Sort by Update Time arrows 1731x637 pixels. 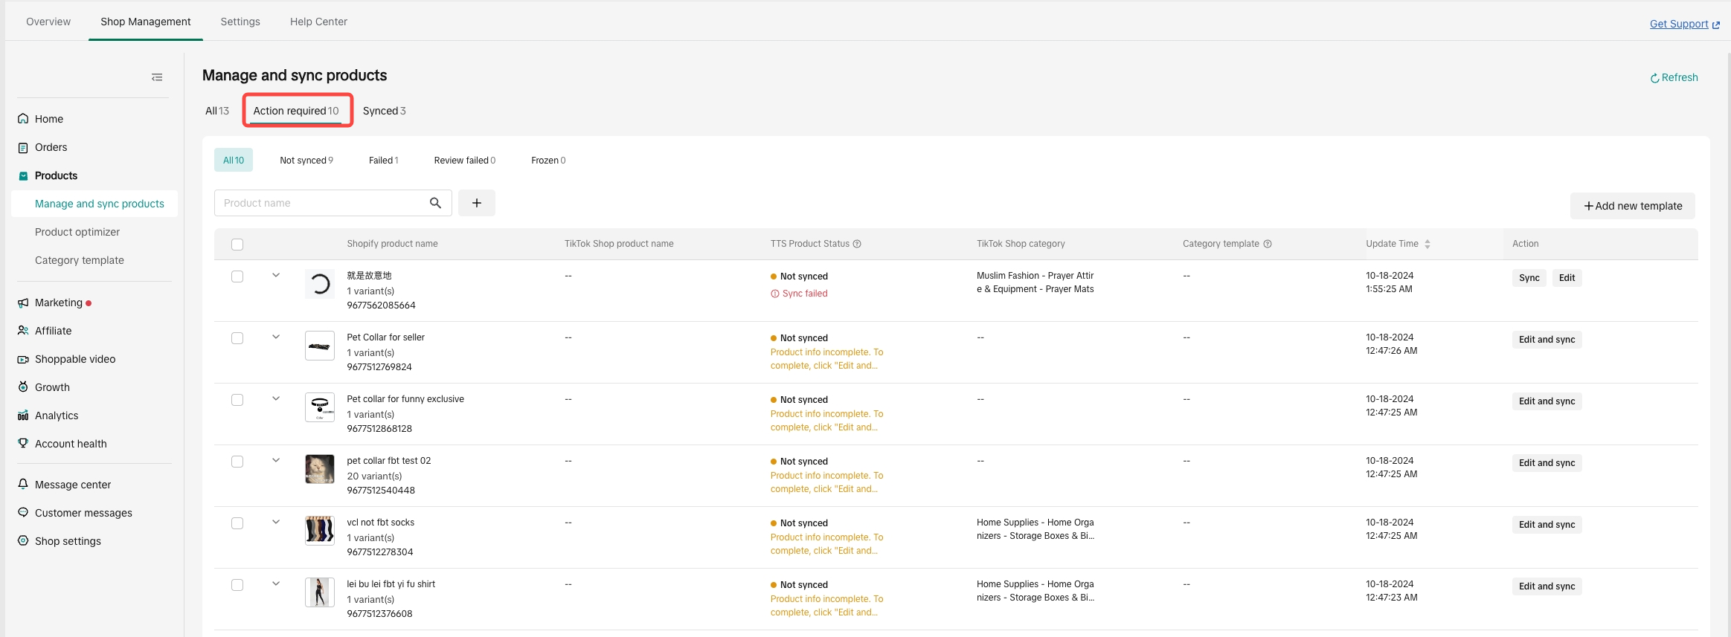coord(1427,244)
